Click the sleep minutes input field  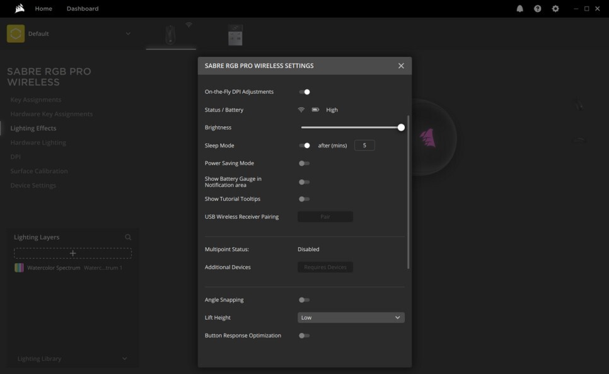(x=364, y=145)
